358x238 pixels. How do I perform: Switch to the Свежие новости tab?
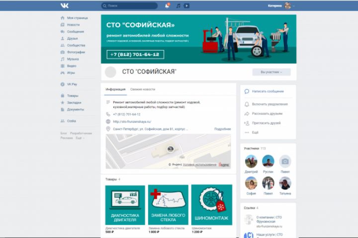point(143,89)
